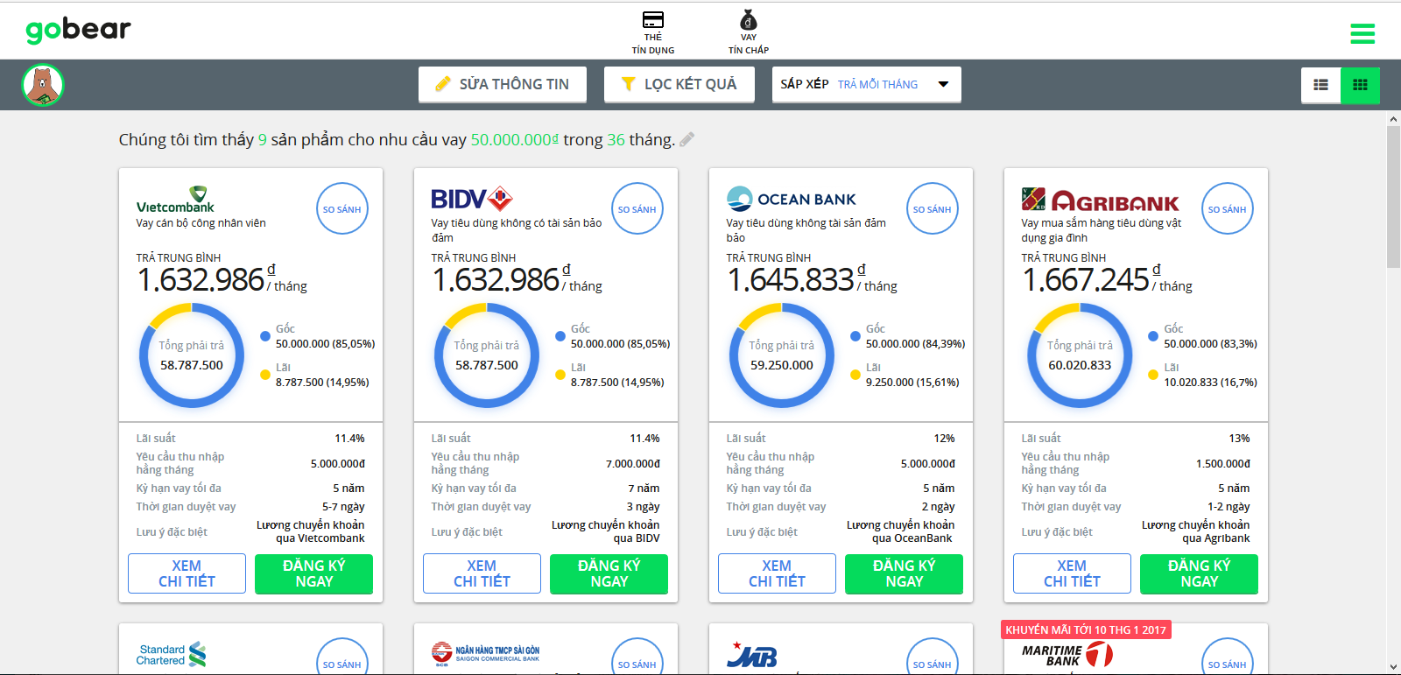Switch to grid view layout
The width and height of the screenshot is (1401, 675).
[x=1360, y=85]
